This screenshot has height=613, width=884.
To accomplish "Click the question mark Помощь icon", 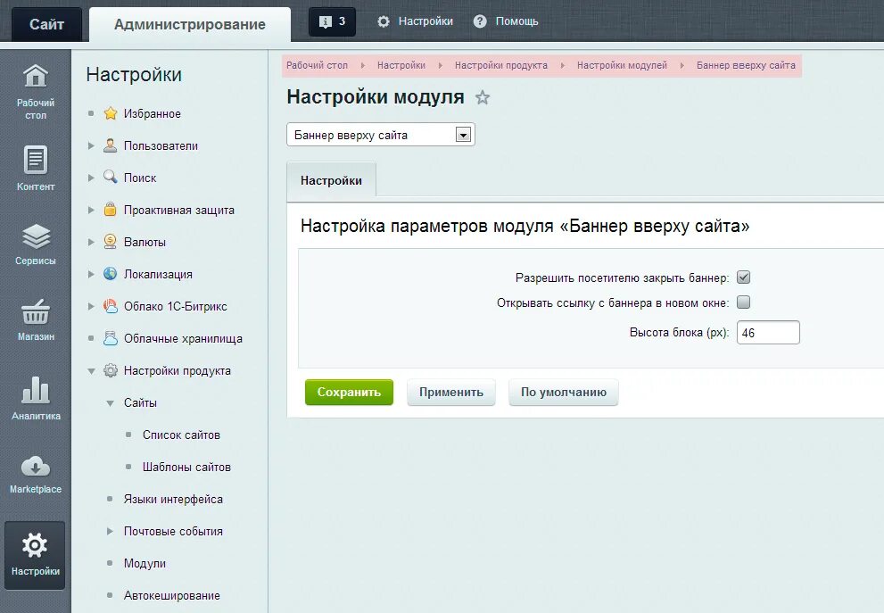I will pyautogui.click(x=480, y=21).
